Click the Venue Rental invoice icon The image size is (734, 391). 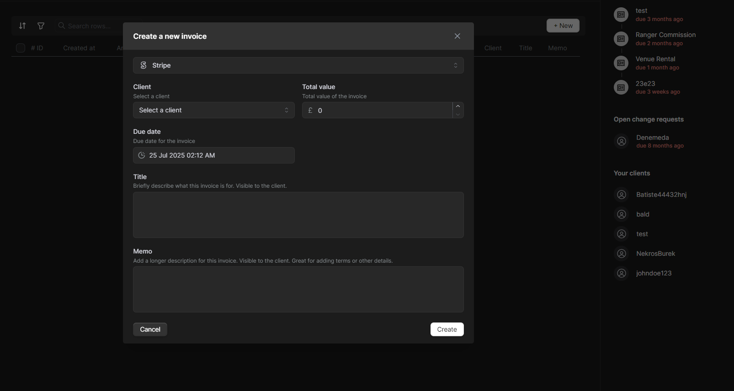tap(621, 63)
